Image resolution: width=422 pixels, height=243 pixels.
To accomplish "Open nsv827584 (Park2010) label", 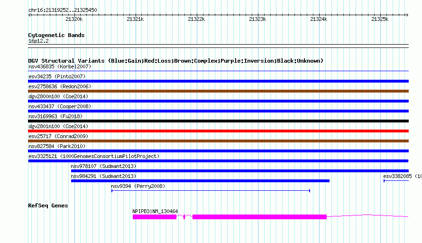I will click(57, 146).
